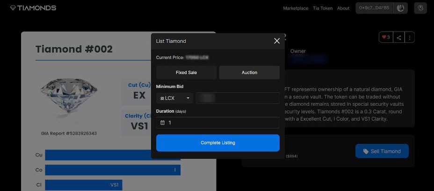Close the List Tiamond dialog
The width and height of the screenshot is (434, 191).
click(x=277, y=41)
